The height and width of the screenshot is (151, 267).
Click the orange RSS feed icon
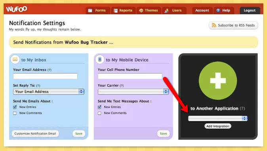coord(214,25)
